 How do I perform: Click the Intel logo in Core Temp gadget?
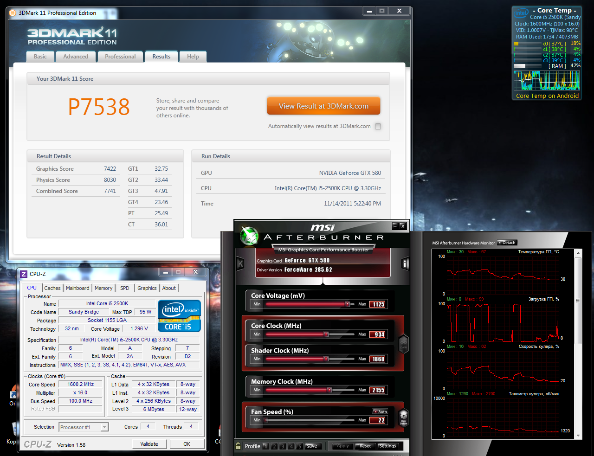[521, 13]
